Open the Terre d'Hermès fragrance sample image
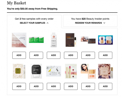122x97 pixels. coord(71,40)
